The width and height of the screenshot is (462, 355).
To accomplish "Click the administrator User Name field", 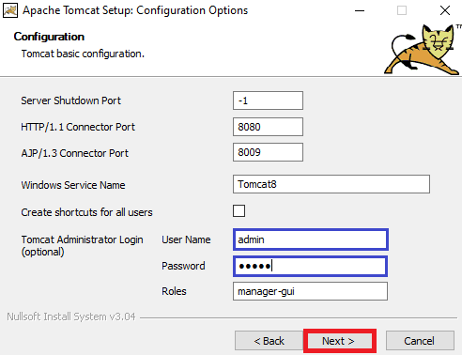I will coord(311,239).
